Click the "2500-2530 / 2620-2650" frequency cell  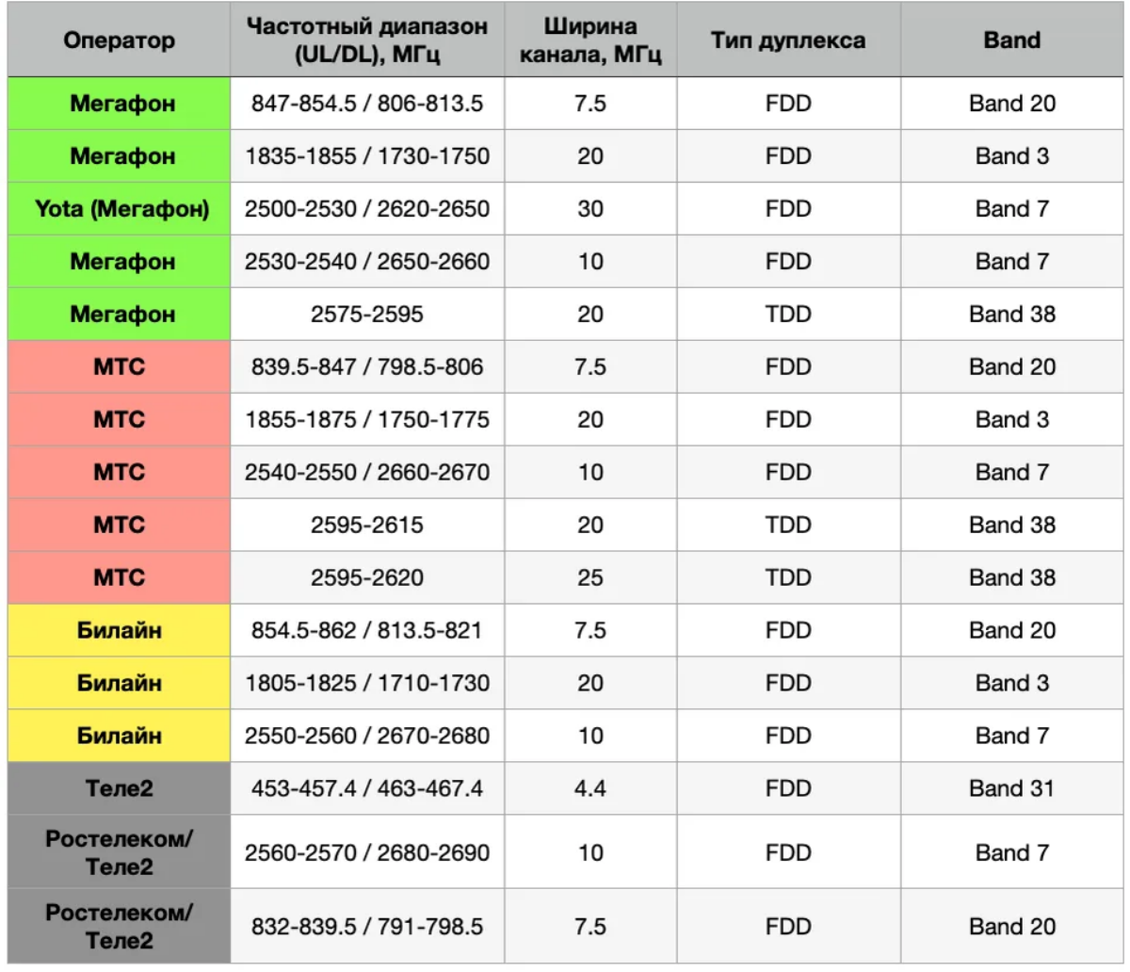click(367, 208)
